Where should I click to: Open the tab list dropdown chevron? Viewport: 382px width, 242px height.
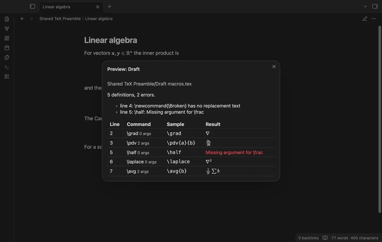(x=365, y=6)
